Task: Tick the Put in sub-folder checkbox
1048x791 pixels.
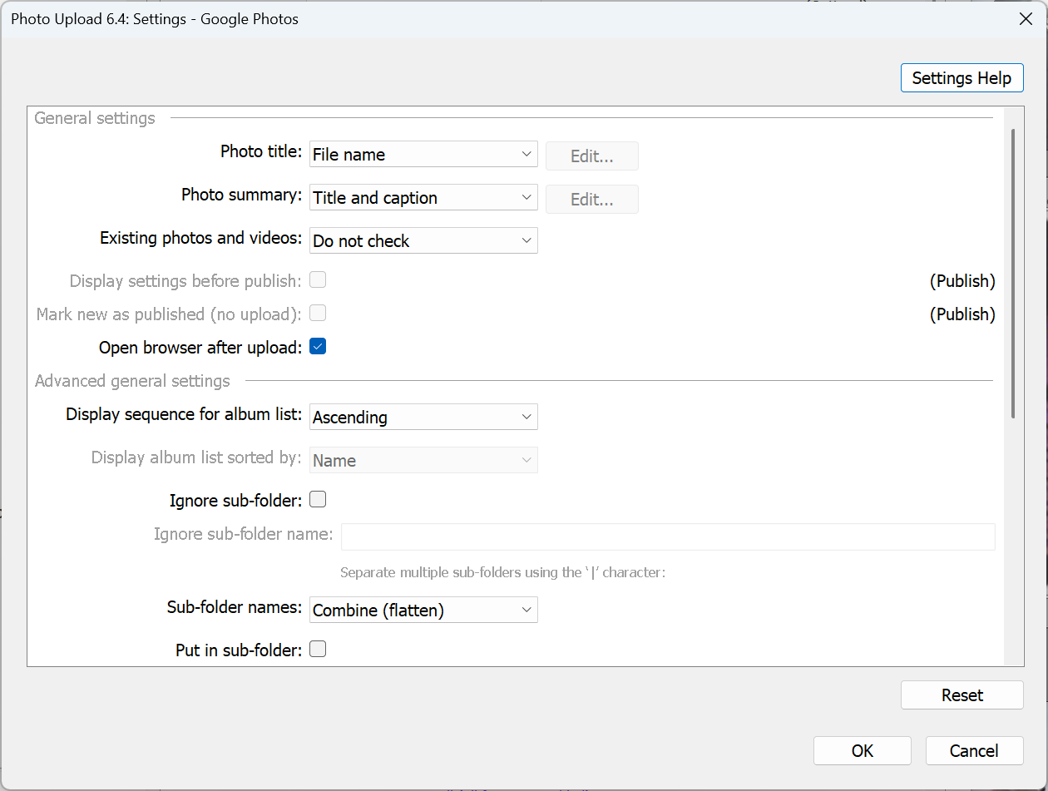Action: click(318, 650)
